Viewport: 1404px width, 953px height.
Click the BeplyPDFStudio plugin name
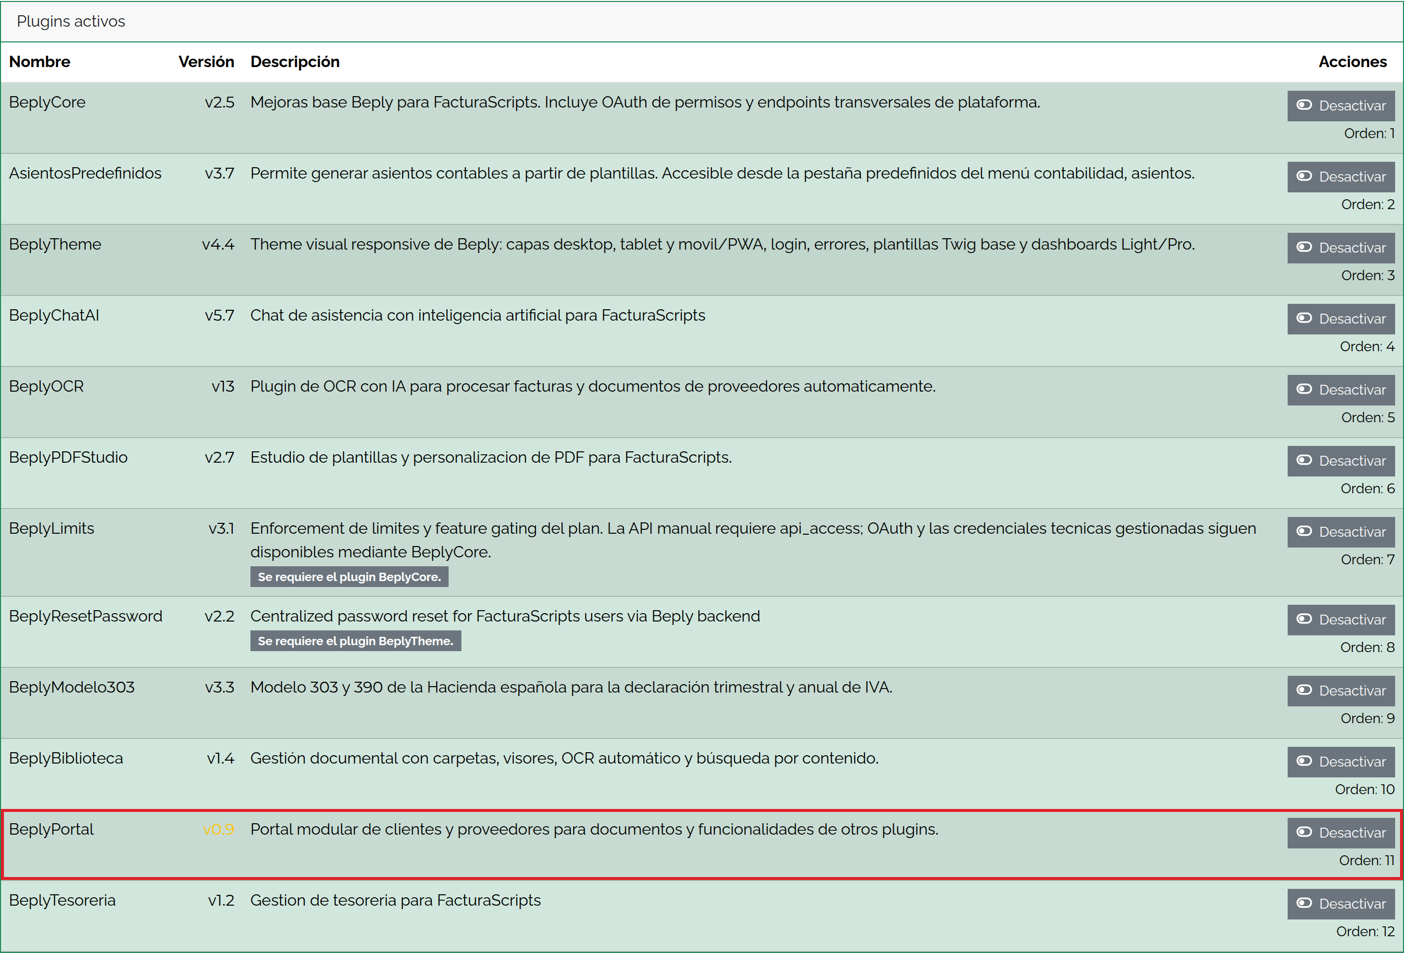pos(68,457)
